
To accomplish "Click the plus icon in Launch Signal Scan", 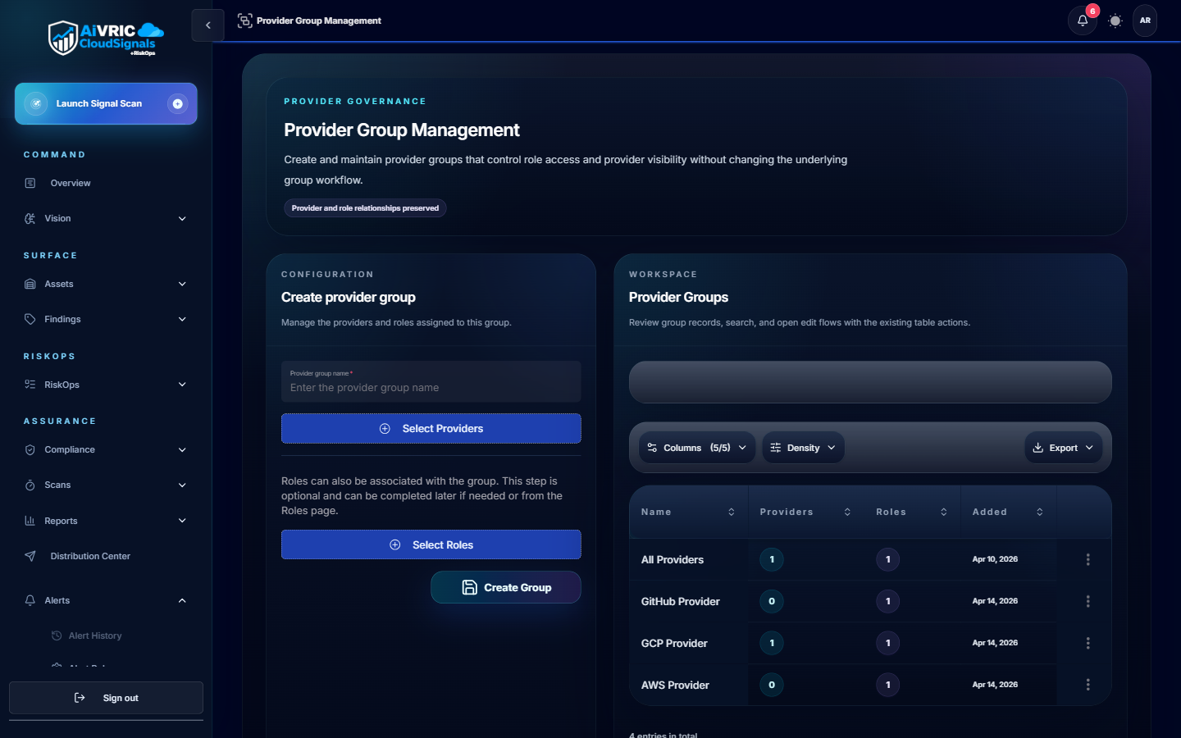I will tap(177, 103).
